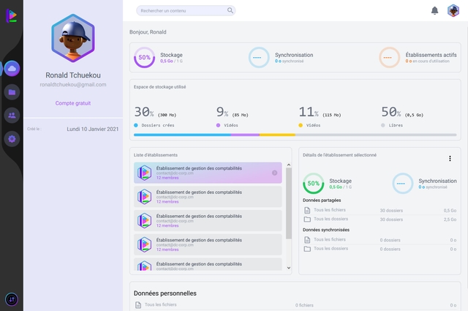Viewport: 468px width, 311px height.
Task: Open the user avatar menu in header
Action: pos(453,10)
